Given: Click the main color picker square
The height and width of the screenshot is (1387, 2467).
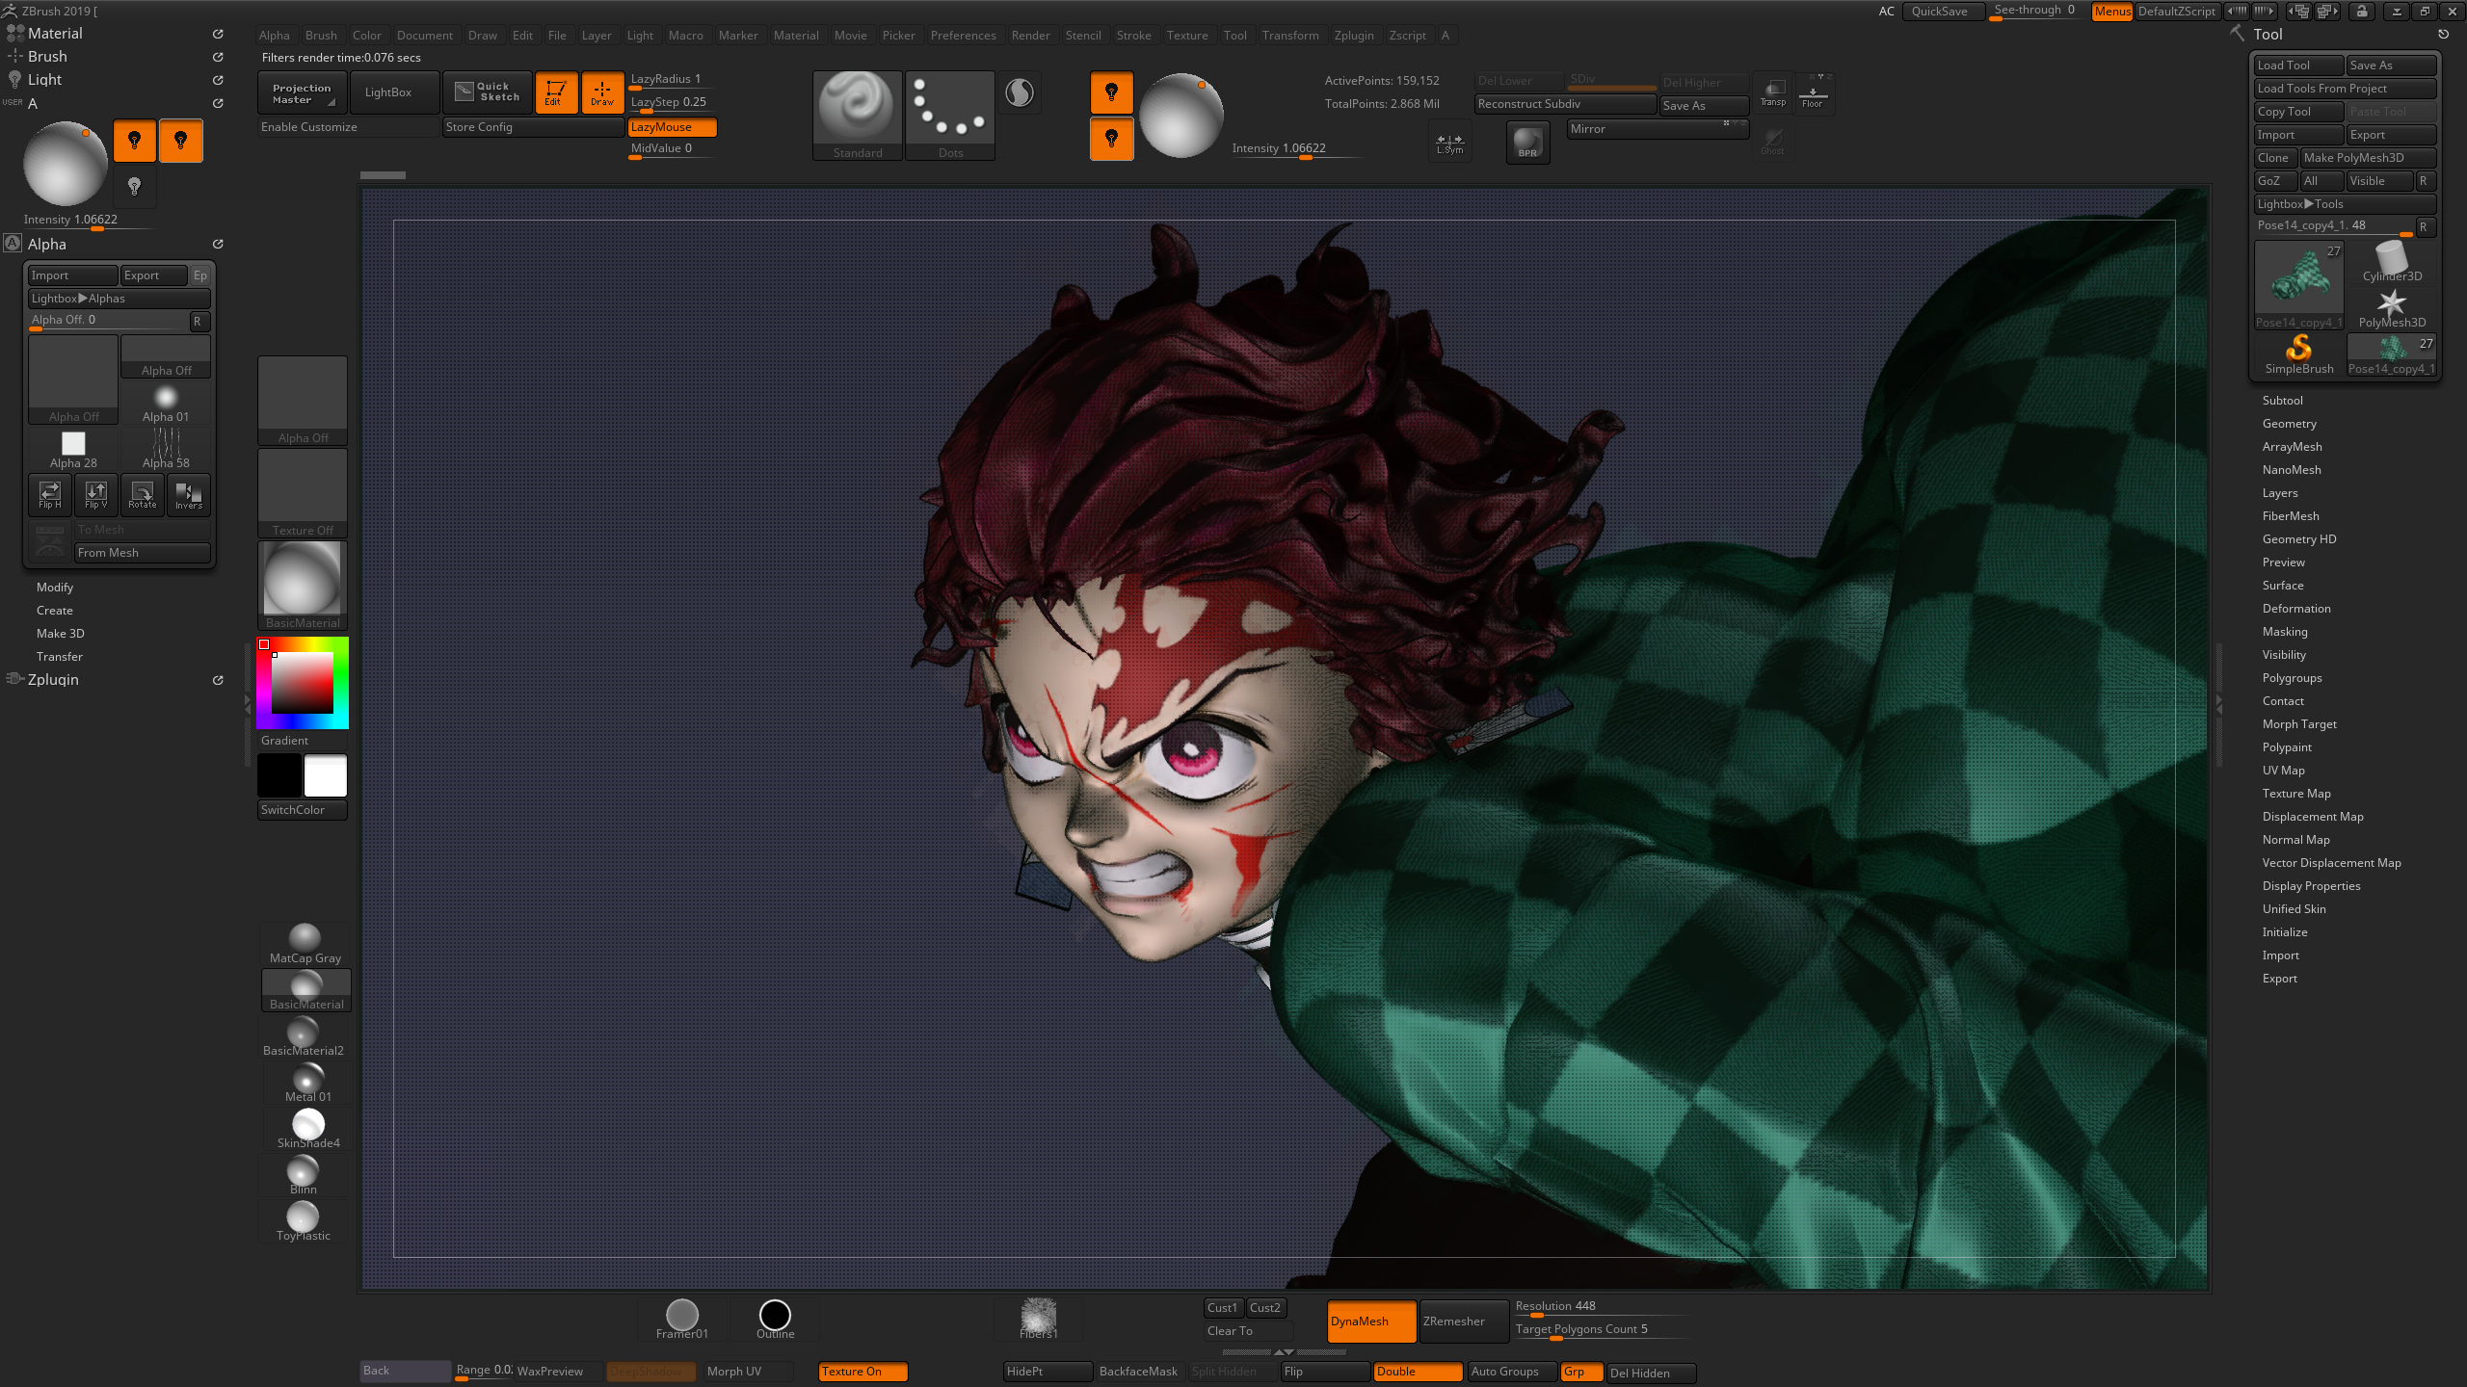Looking at the screenshot, I should (x=302, y=683).
